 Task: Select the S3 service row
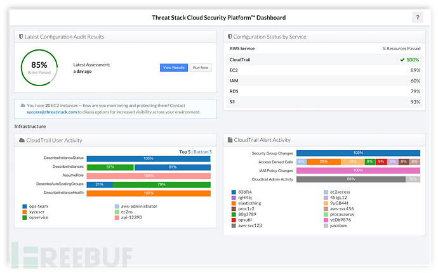point(324,102)
